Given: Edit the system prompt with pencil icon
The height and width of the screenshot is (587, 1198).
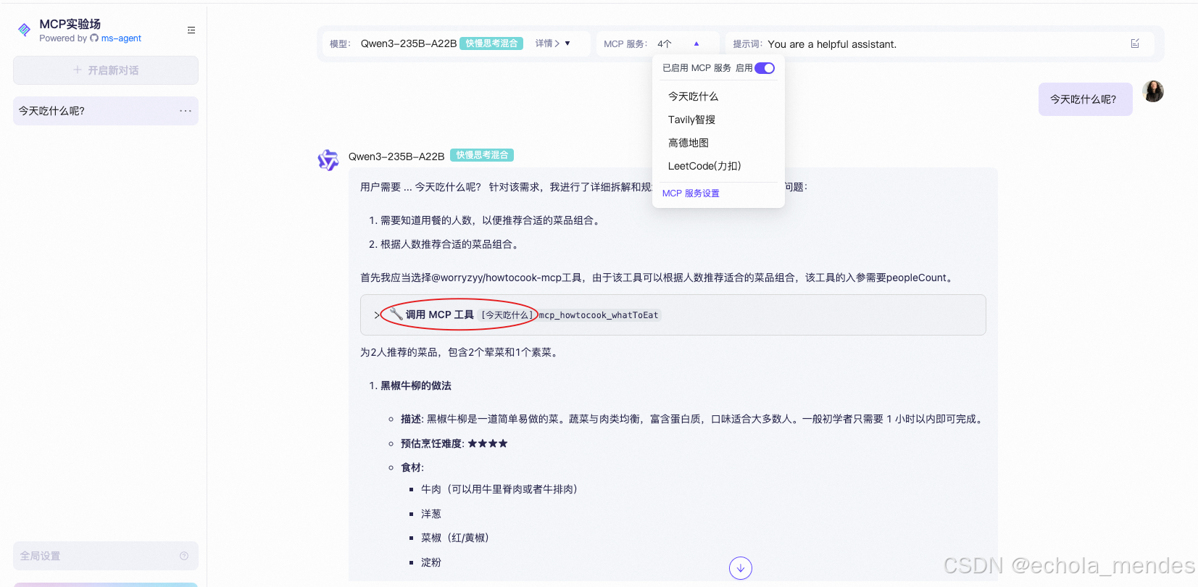Looking at the screenshot, I should (1135, 43).
